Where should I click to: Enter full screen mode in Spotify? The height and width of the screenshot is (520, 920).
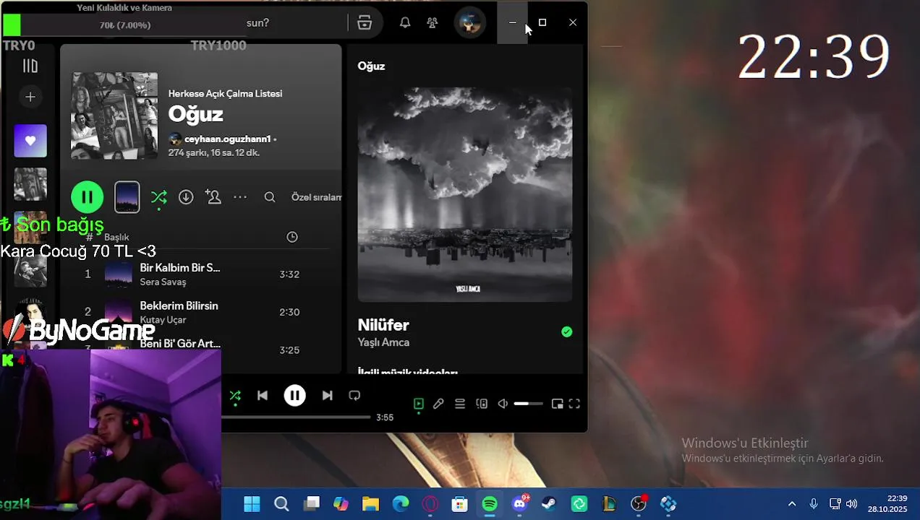(574, 404)
